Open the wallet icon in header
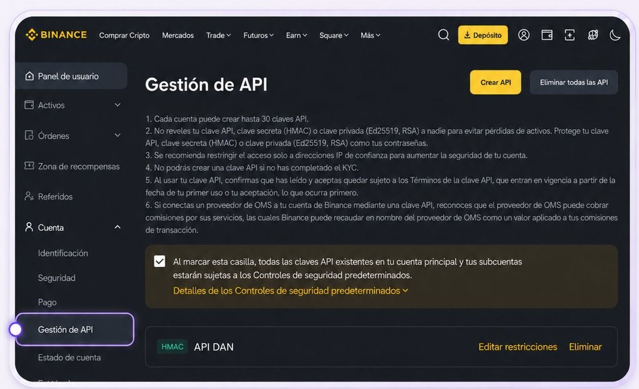This screenshot has height=389, width=639. (547, 35)
